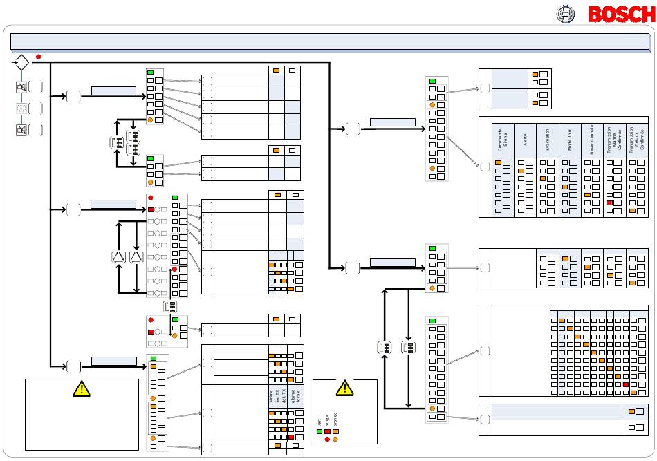This screenshot has height=461, width=657.
Task: Click the 'orange' legend label
Action: click(x=335, y=420)
